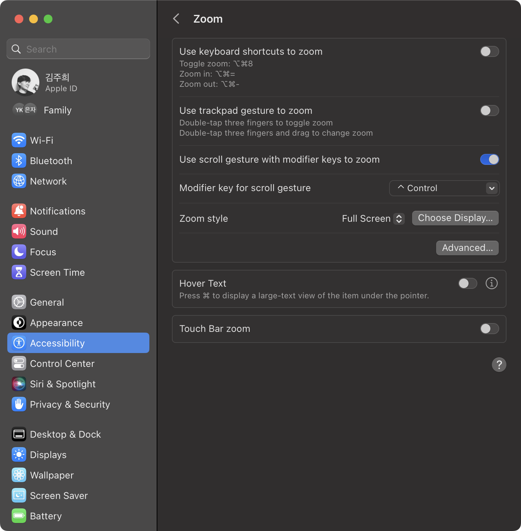Open Bluetooth settings icon
Screen dimensions: 521x531
(19, 160)
